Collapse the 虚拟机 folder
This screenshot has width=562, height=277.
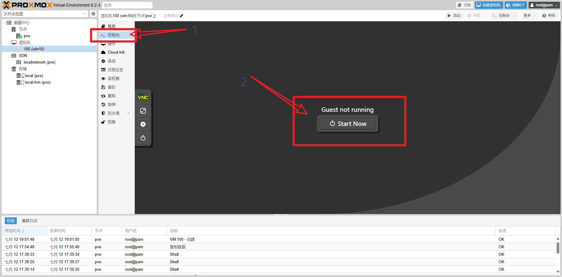9,43
